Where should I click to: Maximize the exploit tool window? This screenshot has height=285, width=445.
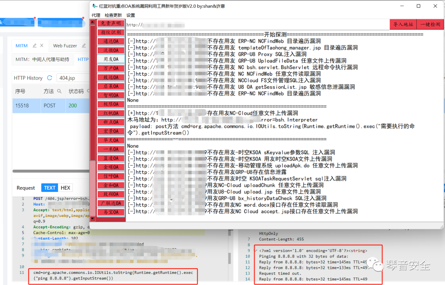coord(418,6)
